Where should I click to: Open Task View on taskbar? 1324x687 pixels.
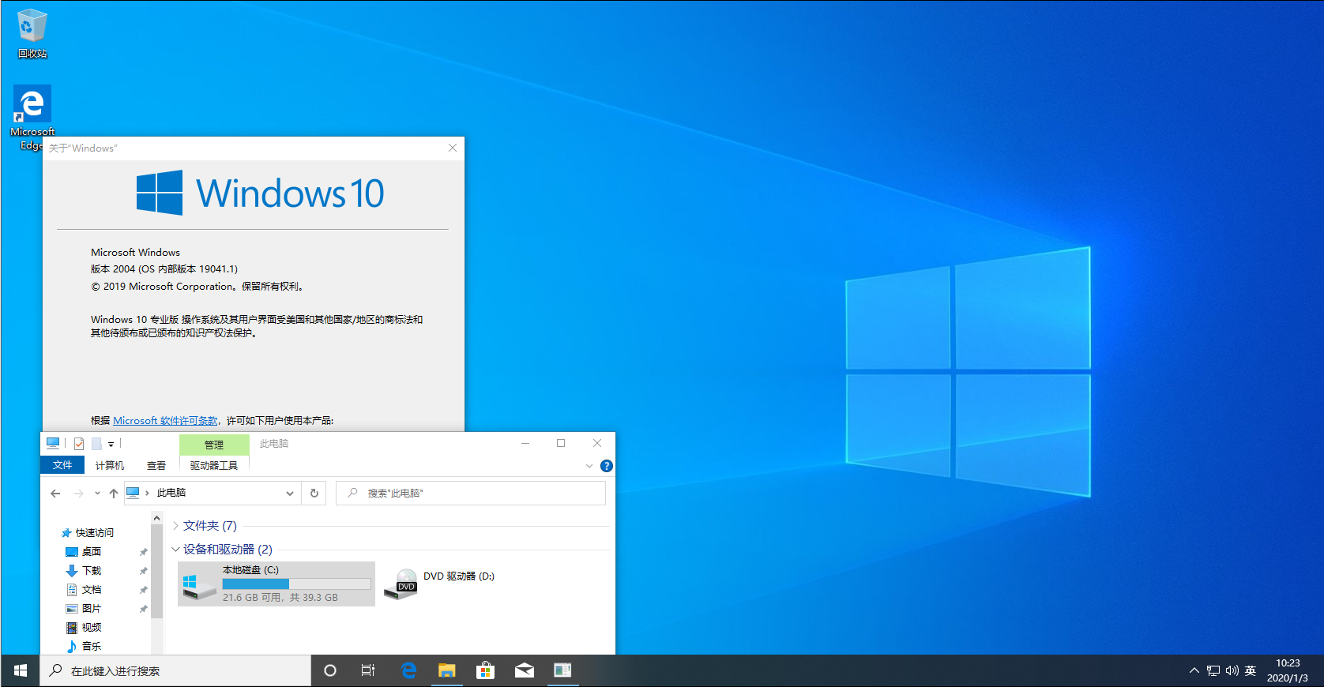click(x=368, y=670)
